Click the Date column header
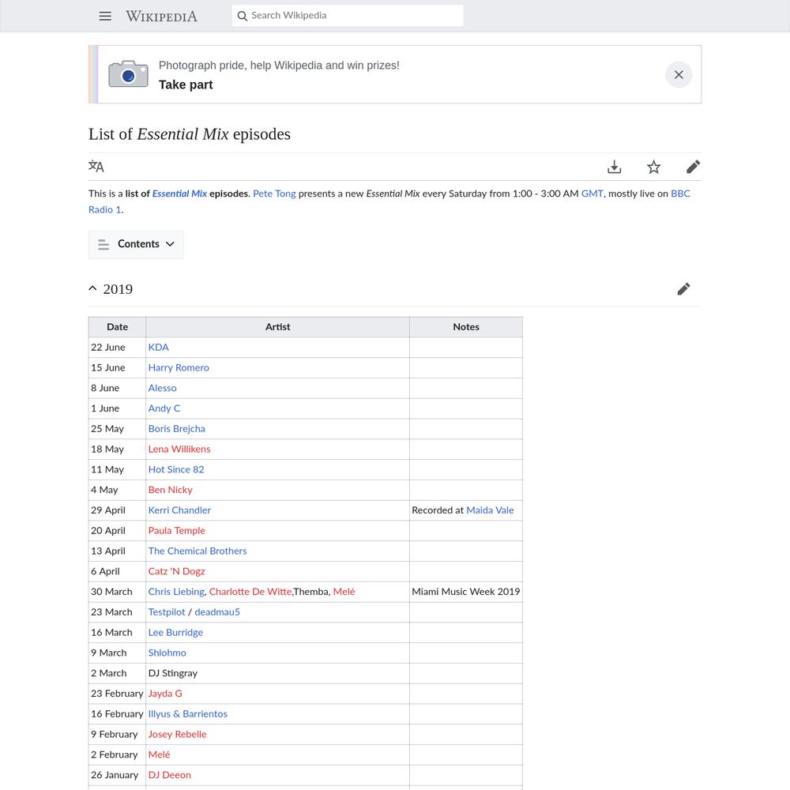790x790 pixels. tap(117, 327)
